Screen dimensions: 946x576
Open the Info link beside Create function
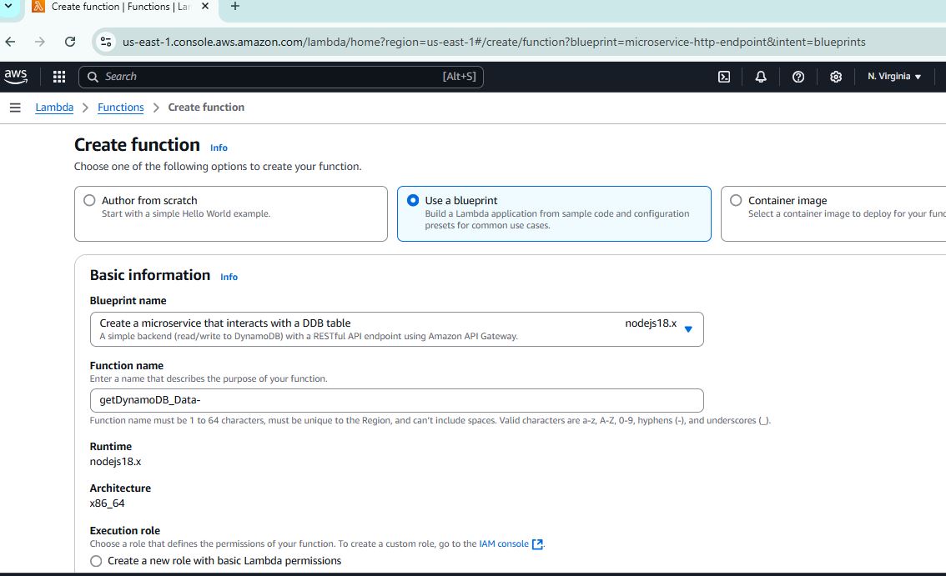219,148
